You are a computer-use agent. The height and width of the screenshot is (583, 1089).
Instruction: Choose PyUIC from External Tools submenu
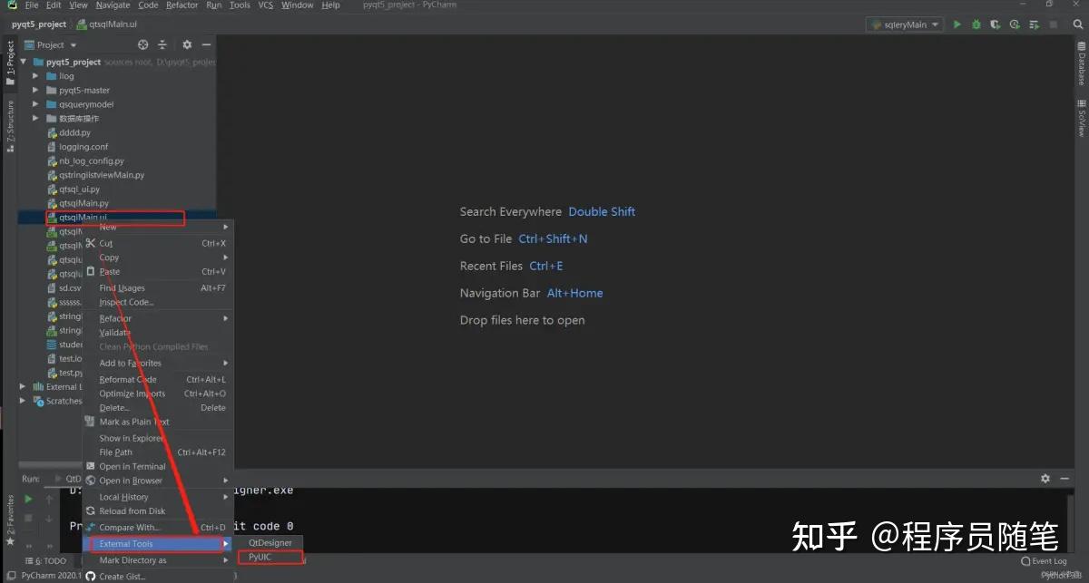pos(269,558)
